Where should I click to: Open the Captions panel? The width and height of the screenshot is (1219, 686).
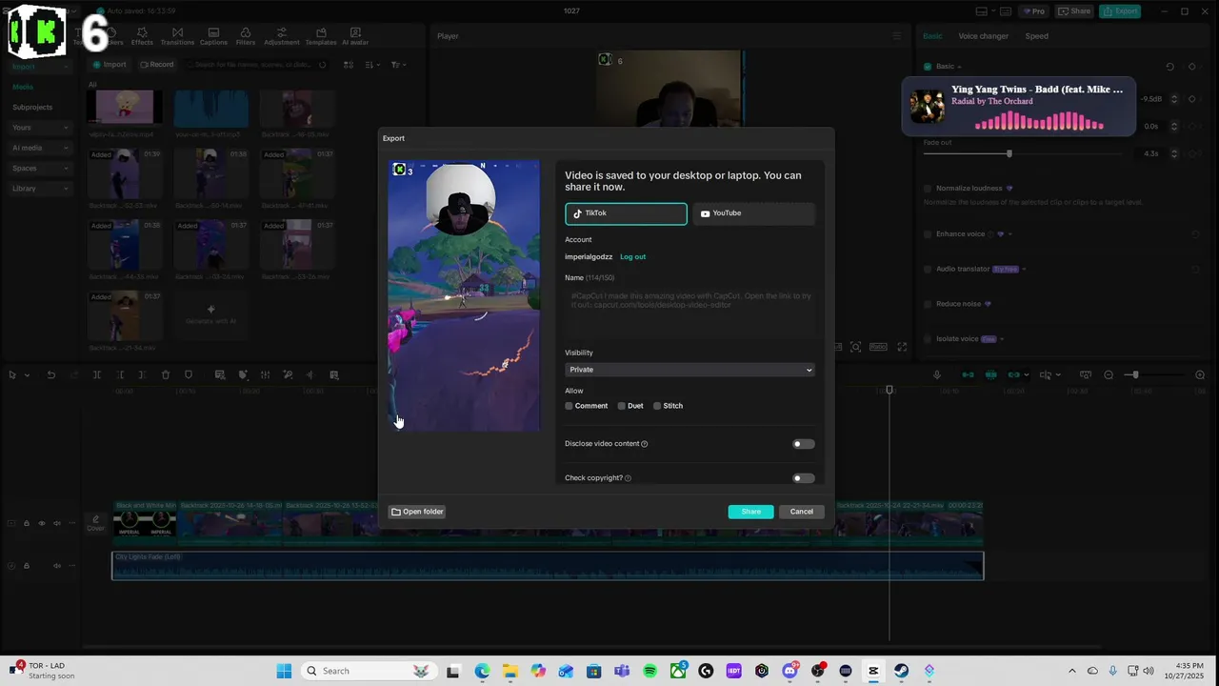coord(213,36)
